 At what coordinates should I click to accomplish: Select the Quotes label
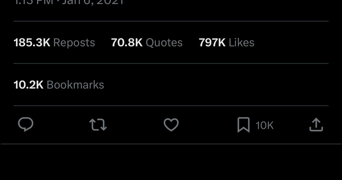164,43
